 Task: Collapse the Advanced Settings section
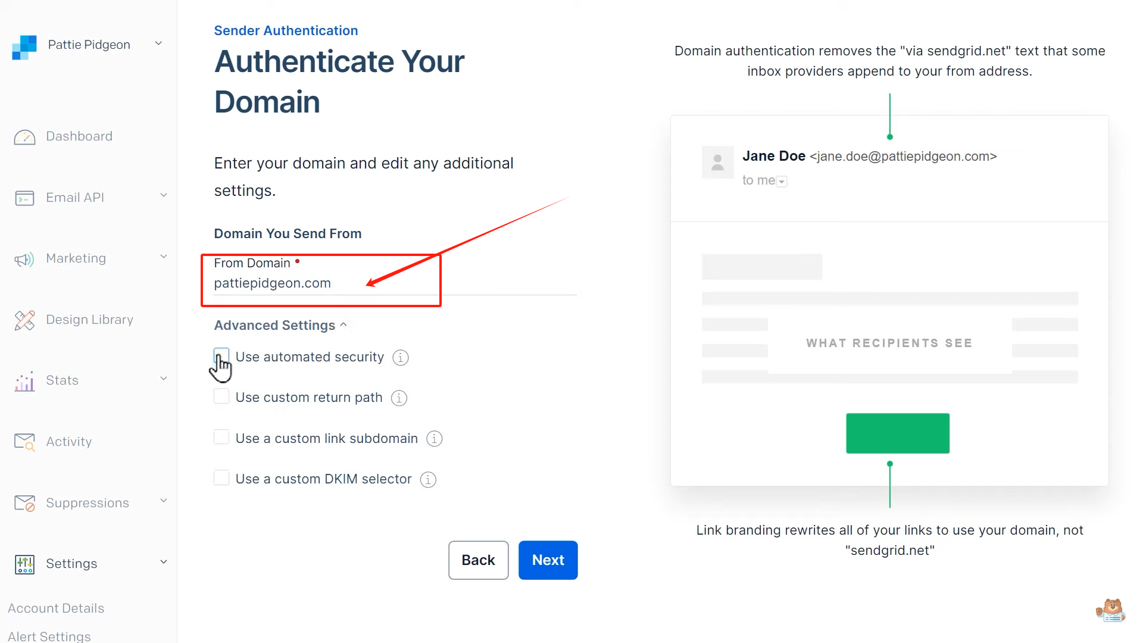click(343, 325)
